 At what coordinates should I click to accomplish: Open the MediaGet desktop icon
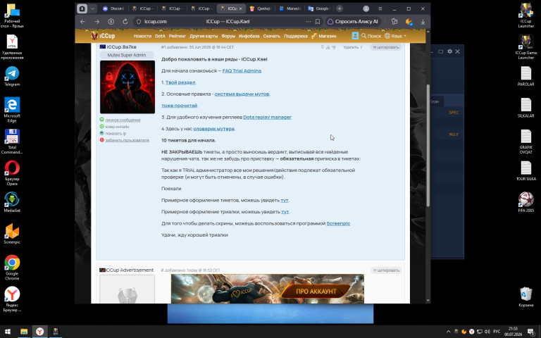pyautogui.click(x=12, y=202)
